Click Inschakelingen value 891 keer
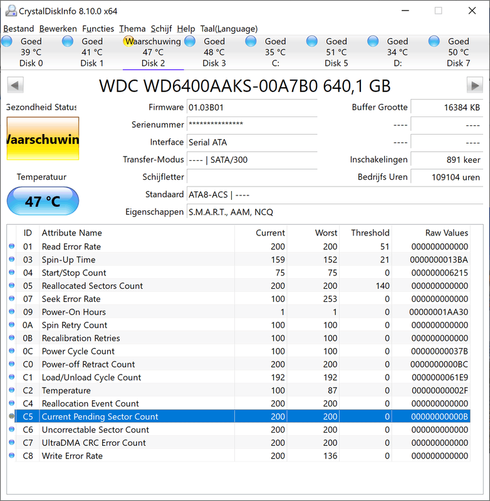Screen dimensions: 490x501 coord(447,160)
